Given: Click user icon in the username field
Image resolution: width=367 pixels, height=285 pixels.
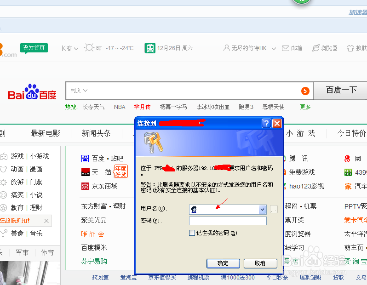Looking at the screenshot, I should [x=194, y=210].
